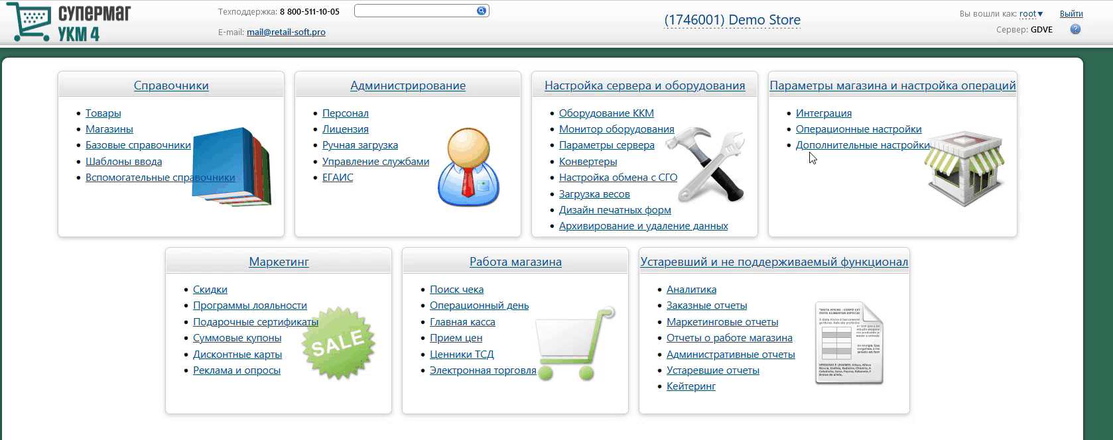
Task: Go to Операционные настройки
Action: click(x=858, y=129)
